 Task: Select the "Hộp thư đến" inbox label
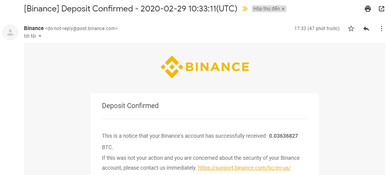(x=266, y=9)
